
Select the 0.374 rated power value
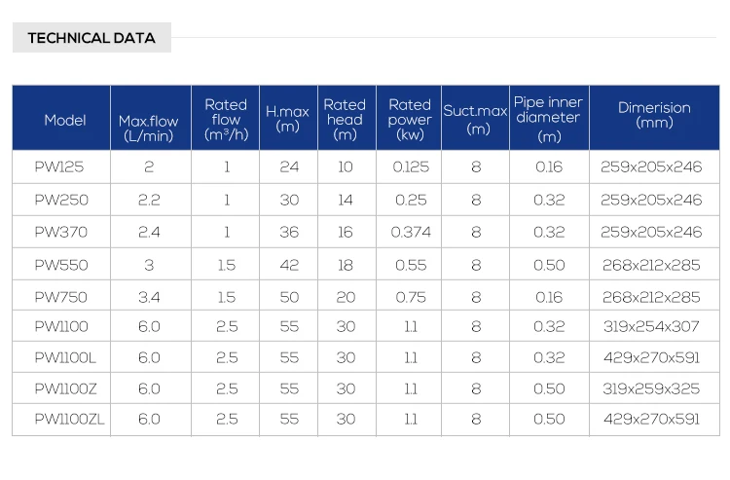(411, 232)
